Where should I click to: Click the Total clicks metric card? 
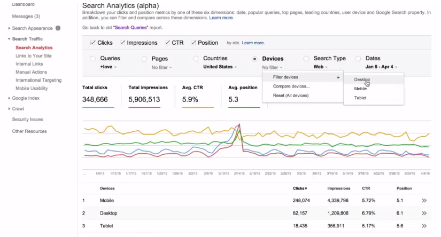(x=98, y=95)
